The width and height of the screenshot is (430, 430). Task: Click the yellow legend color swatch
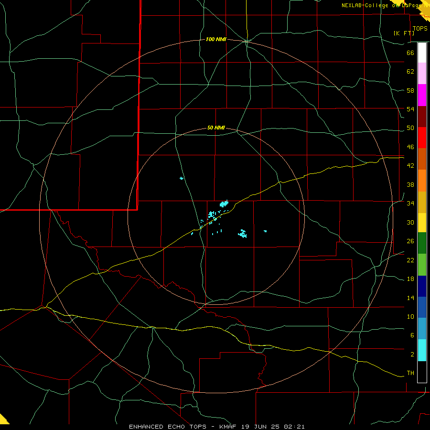422,223
